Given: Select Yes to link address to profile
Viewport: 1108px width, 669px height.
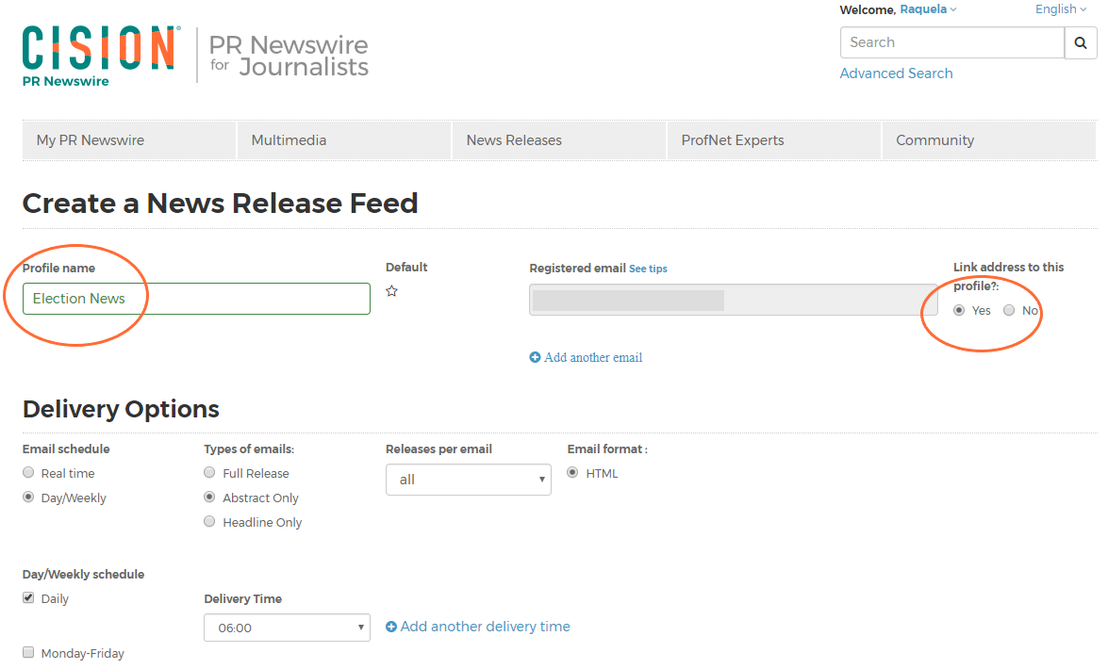Looking at the screenshot, I should [x=959, y=310].
